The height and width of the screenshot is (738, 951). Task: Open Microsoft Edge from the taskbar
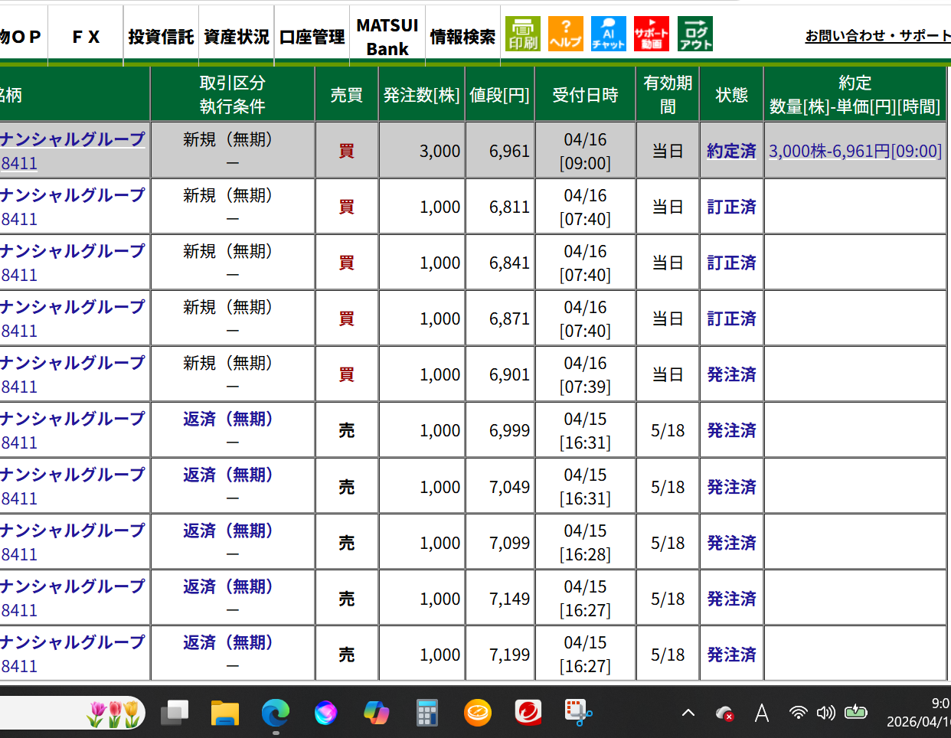pyautogui.click(x=275, y=713)
